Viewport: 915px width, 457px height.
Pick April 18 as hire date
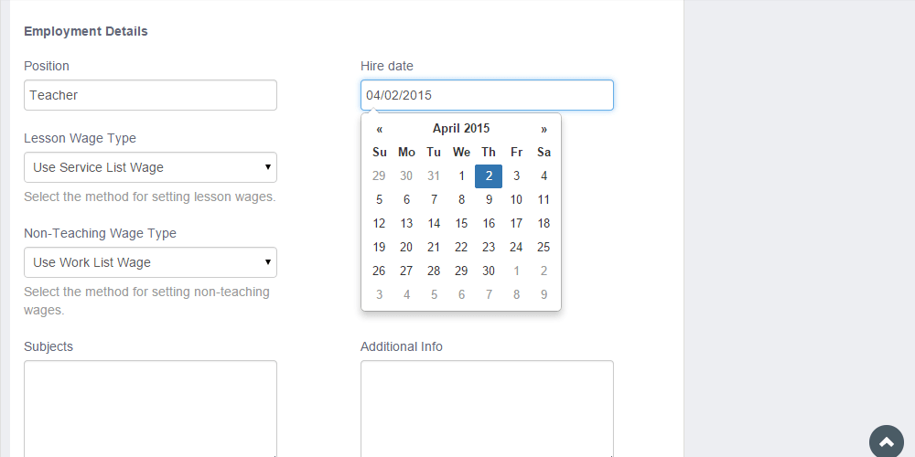[544, 224]
